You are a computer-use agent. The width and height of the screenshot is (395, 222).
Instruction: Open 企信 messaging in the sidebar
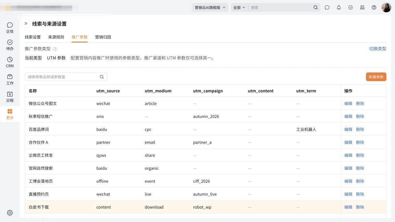click(x=10, y=27)
